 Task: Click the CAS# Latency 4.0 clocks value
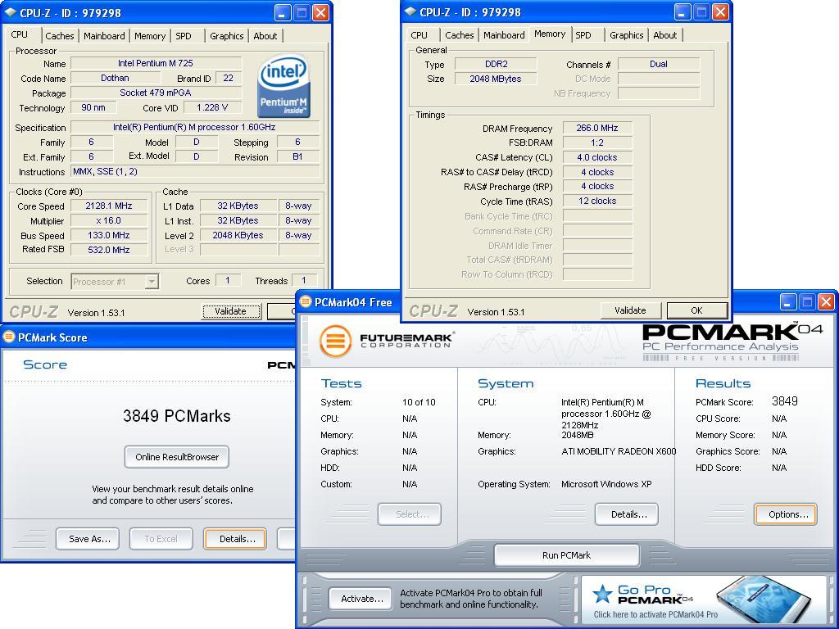tap(597, 157)
